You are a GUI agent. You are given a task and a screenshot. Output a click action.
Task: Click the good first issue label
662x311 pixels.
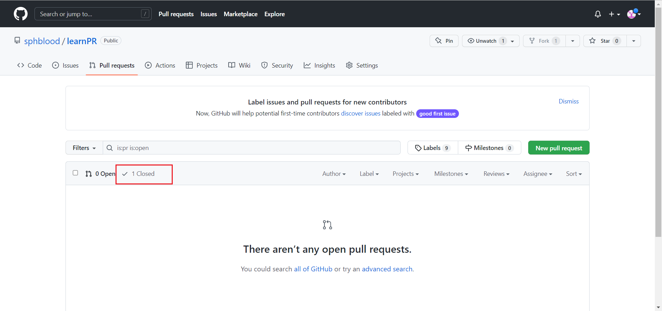pos(437,114)
